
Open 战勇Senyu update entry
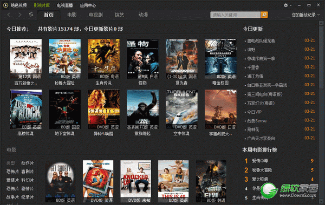257,121
